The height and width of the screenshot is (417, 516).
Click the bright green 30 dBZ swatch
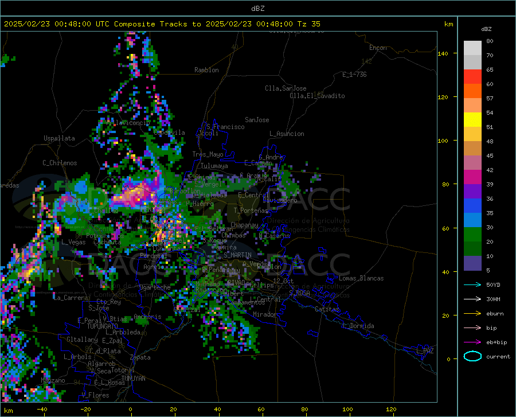tap(472, 235)
